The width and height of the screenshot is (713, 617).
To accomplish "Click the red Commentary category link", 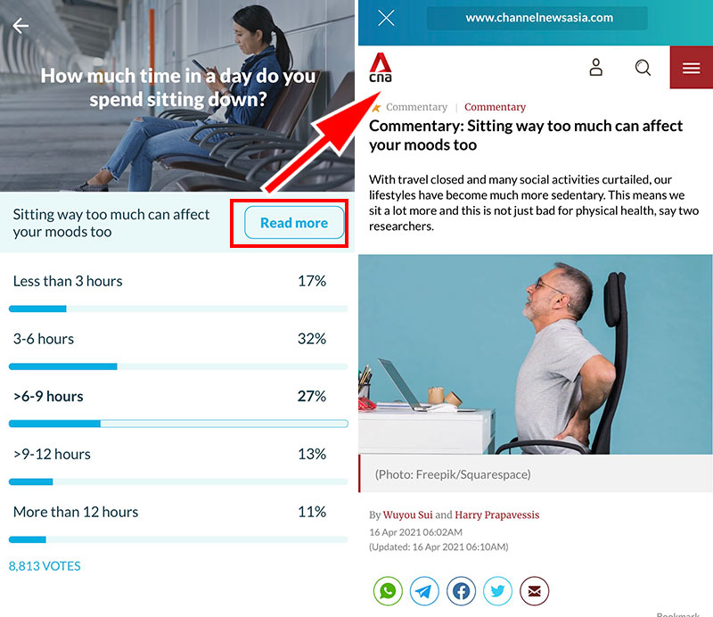I will (x=495, y=107).
